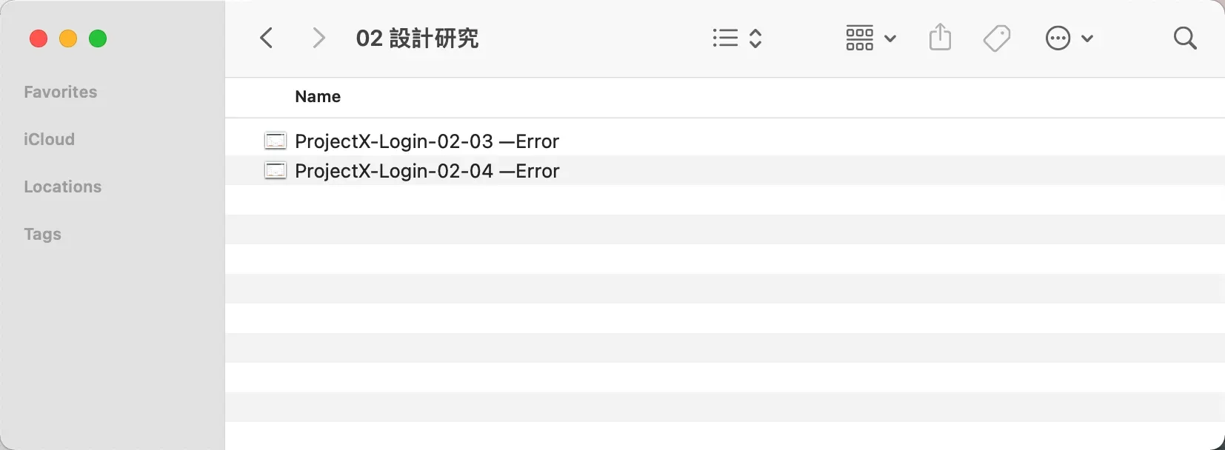Expand the Locations sidebar section
Screen dimensions: 1225x450
pos(63,187)
